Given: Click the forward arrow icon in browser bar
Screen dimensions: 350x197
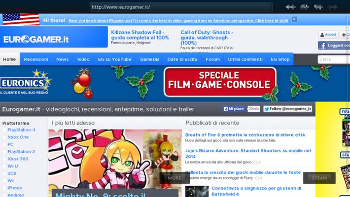Looking at the screenshot, I should (x=332, y=7).
